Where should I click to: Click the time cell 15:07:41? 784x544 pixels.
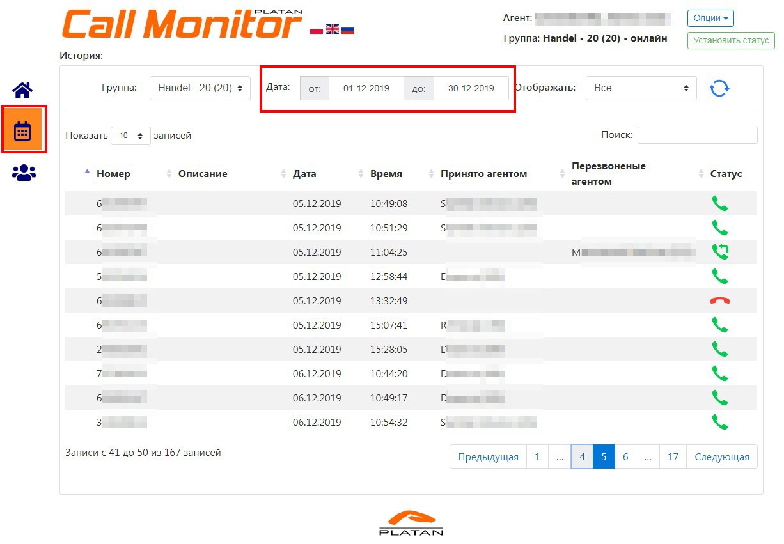tap(389, 325)
